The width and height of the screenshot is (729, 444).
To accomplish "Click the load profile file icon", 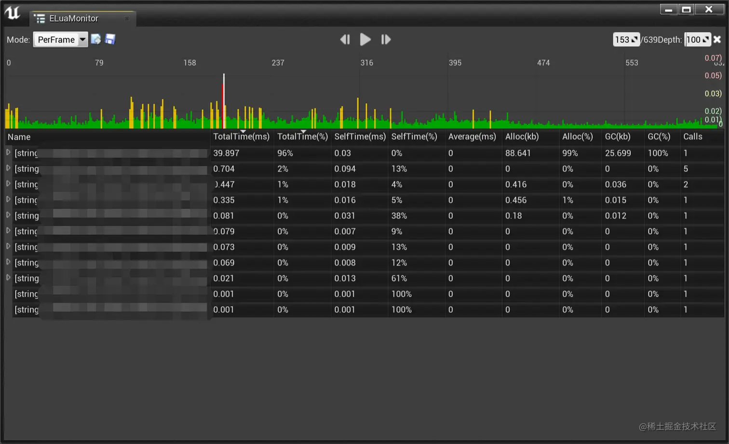I will 96,40.
